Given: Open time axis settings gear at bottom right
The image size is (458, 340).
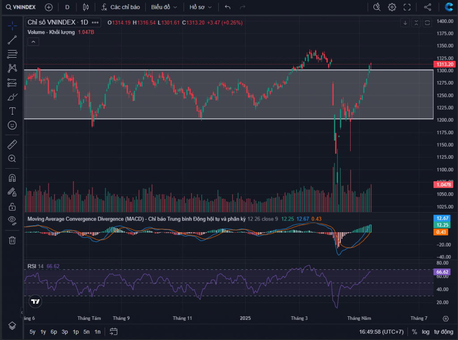Looking at the screenshot, I should click(x=446, y=319).
